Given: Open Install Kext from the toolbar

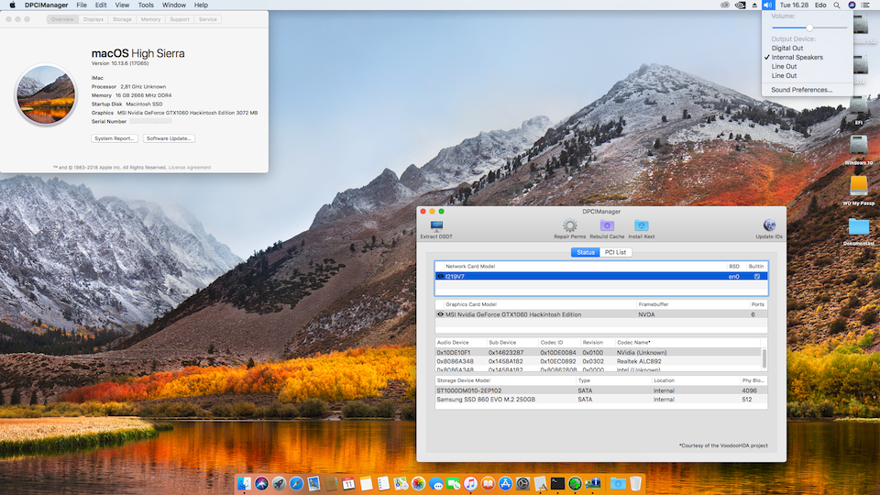Looking at the screenshot, I should [x=642, y=225].
